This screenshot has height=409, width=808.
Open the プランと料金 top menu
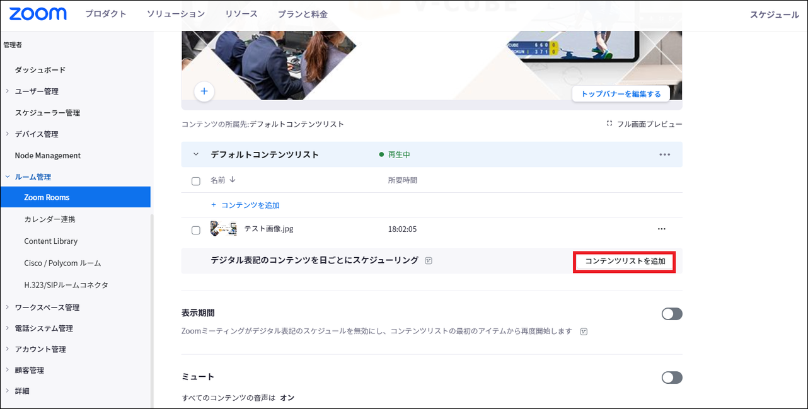click(303, 14)
